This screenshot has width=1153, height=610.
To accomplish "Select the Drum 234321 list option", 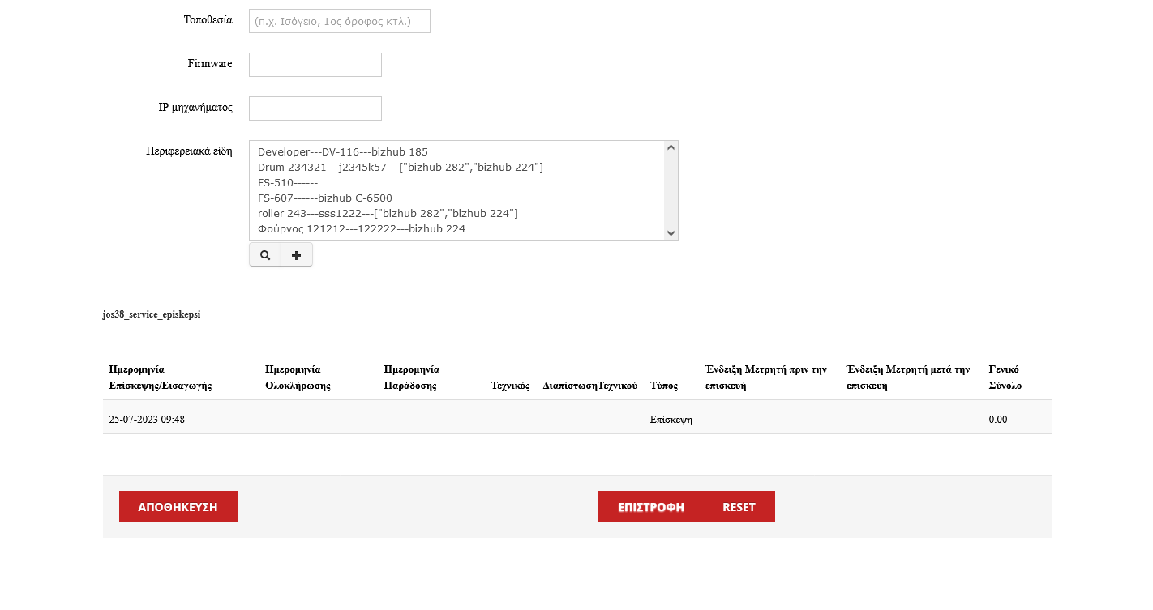I will coord(400,168).
